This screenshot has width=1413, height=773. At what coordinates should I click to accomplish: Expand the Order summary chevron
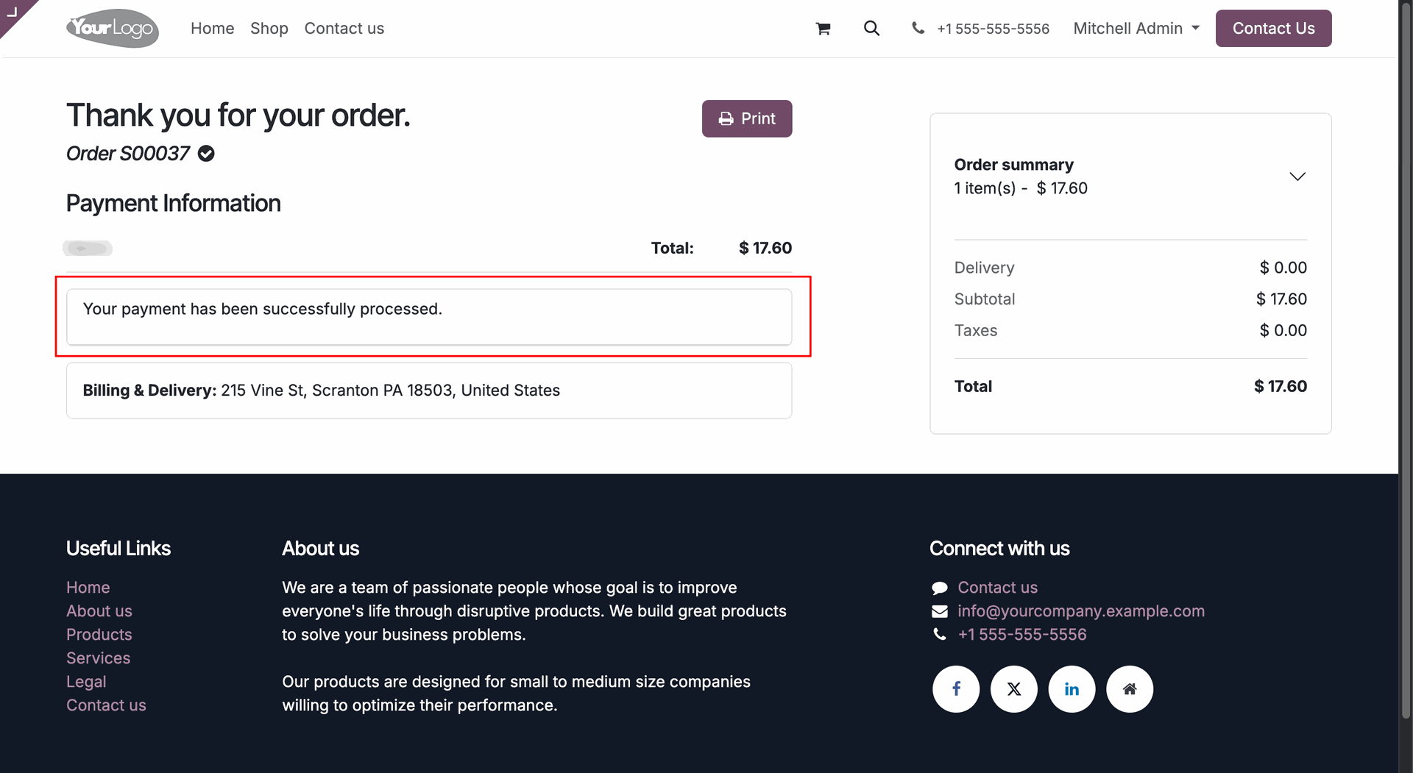pos(1297,177)
